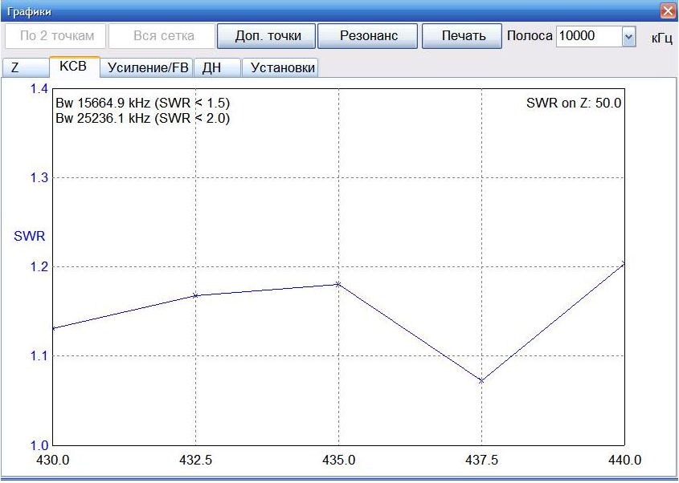
Task: Click the 'Печать' print button
Action: (x=462, y=36)
